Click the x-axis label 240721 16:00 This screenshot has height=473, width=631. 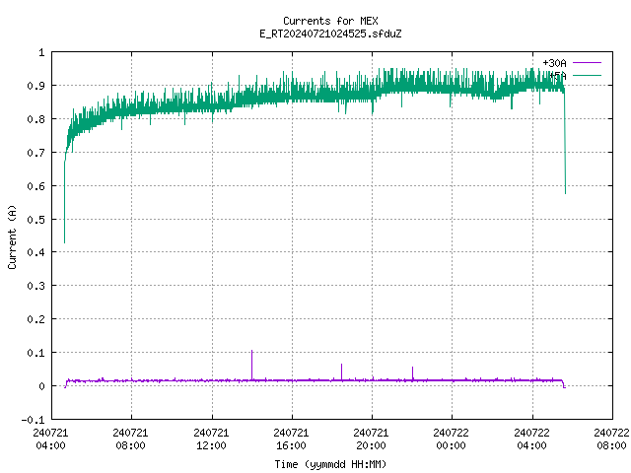(292, 439)
